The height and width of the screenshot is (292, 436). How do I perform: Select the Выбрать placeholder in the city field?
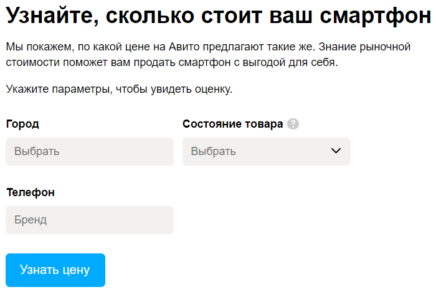[37, 151]
